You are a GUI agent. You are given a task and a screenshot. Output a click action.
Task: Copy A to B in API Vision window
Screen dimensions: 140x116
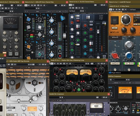[x=41, y=5]
